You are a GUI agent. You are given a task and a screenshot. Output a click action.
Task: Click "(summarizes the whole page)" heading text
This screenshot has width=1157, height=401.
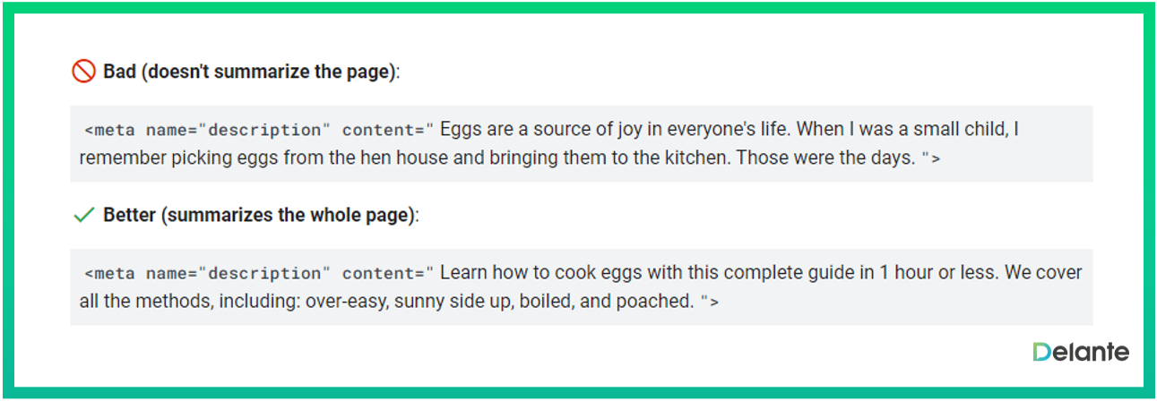tap(289, 215)
